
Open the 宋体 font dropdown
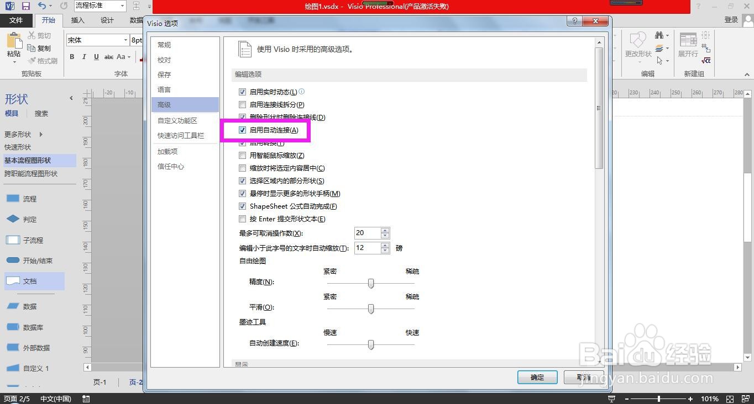point(125,40)
